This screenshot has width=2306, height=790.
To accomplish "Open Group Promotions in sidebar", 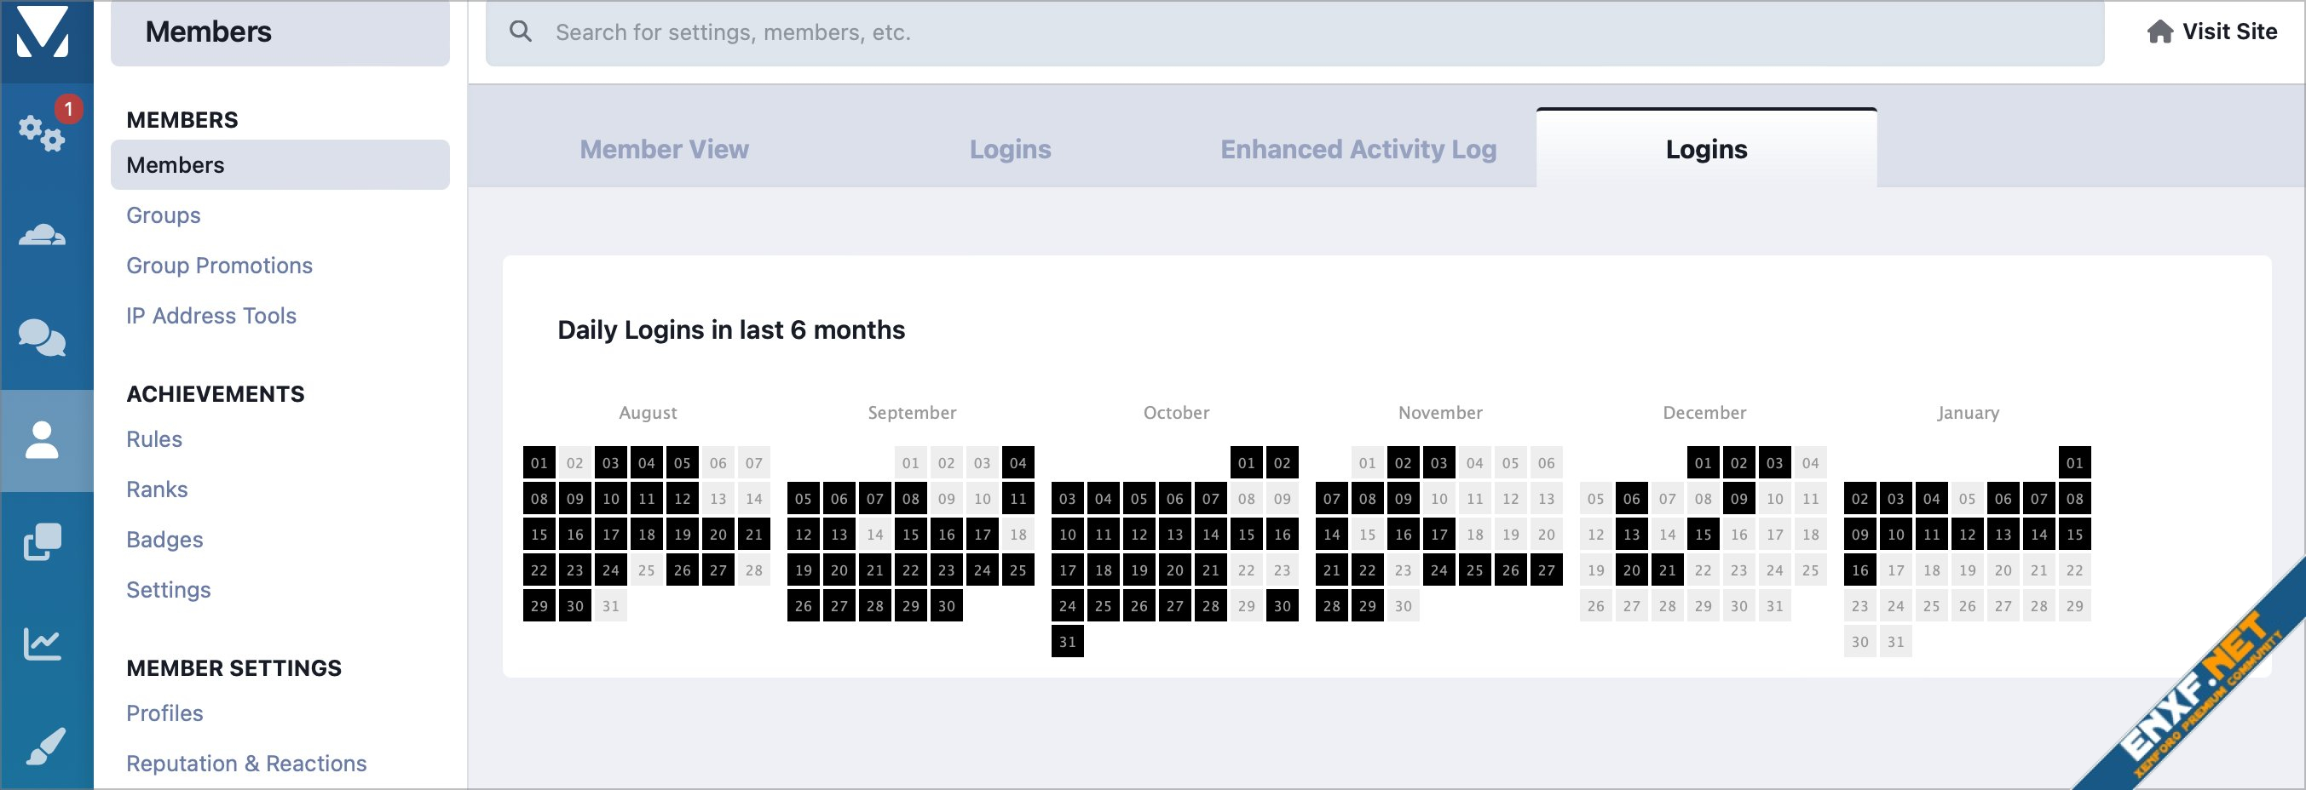I will click(x=219, y=266).
